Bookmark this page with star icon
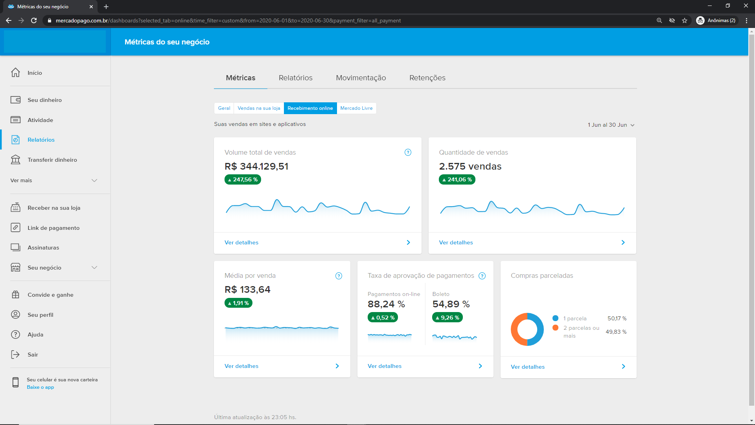755x425 pixels. click(x=685, y=20)
